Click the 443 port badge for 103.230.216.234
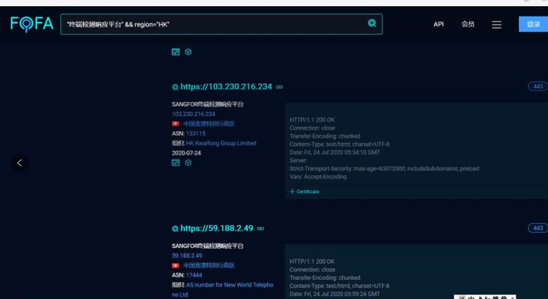This screenshot has width=548, height=299. point(538,86)
